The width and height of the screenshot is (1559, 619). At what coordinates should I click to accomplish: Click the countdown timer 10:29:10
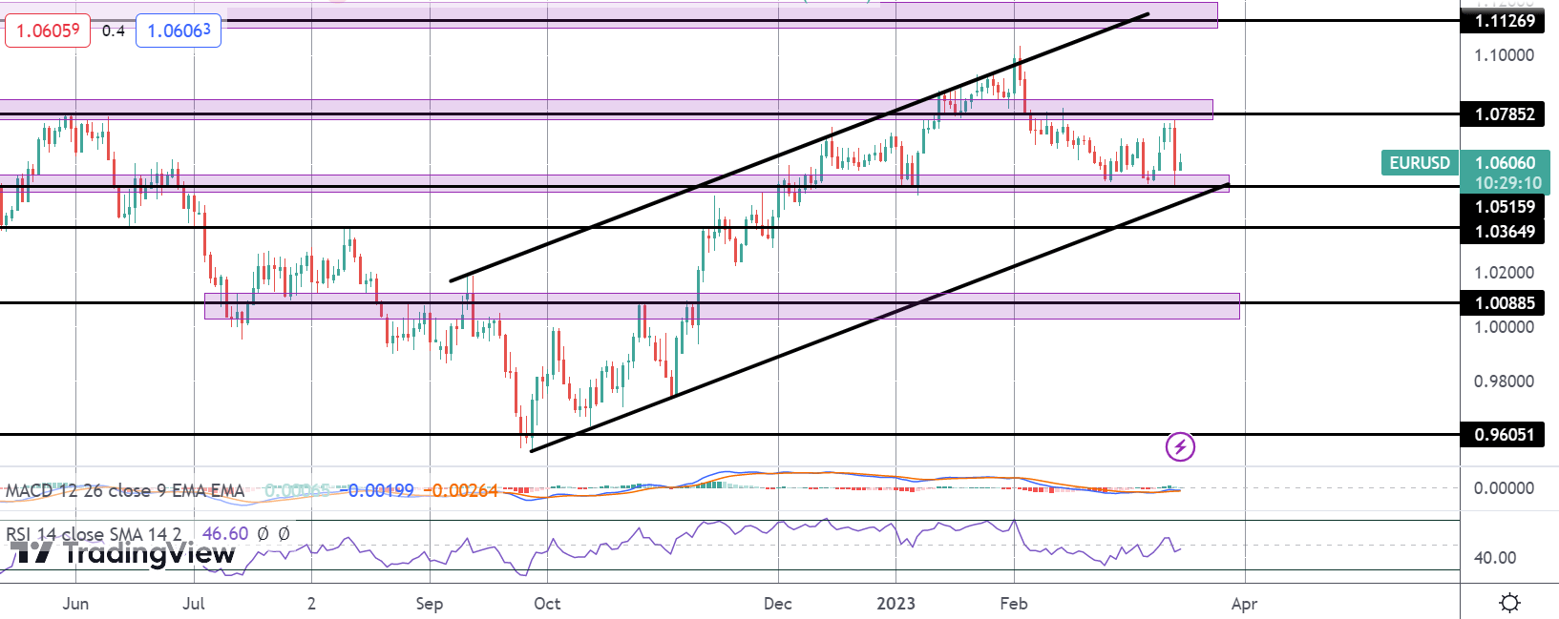click(1507, 183)
